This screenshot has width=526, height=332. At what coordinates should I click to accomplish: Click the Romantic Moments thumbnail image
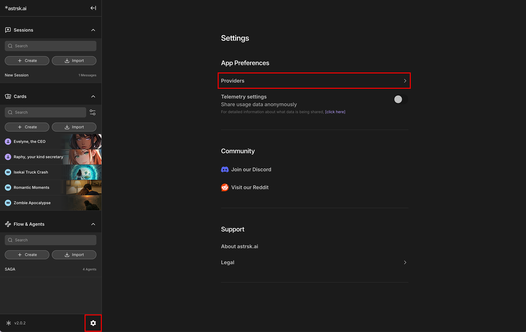84,187
